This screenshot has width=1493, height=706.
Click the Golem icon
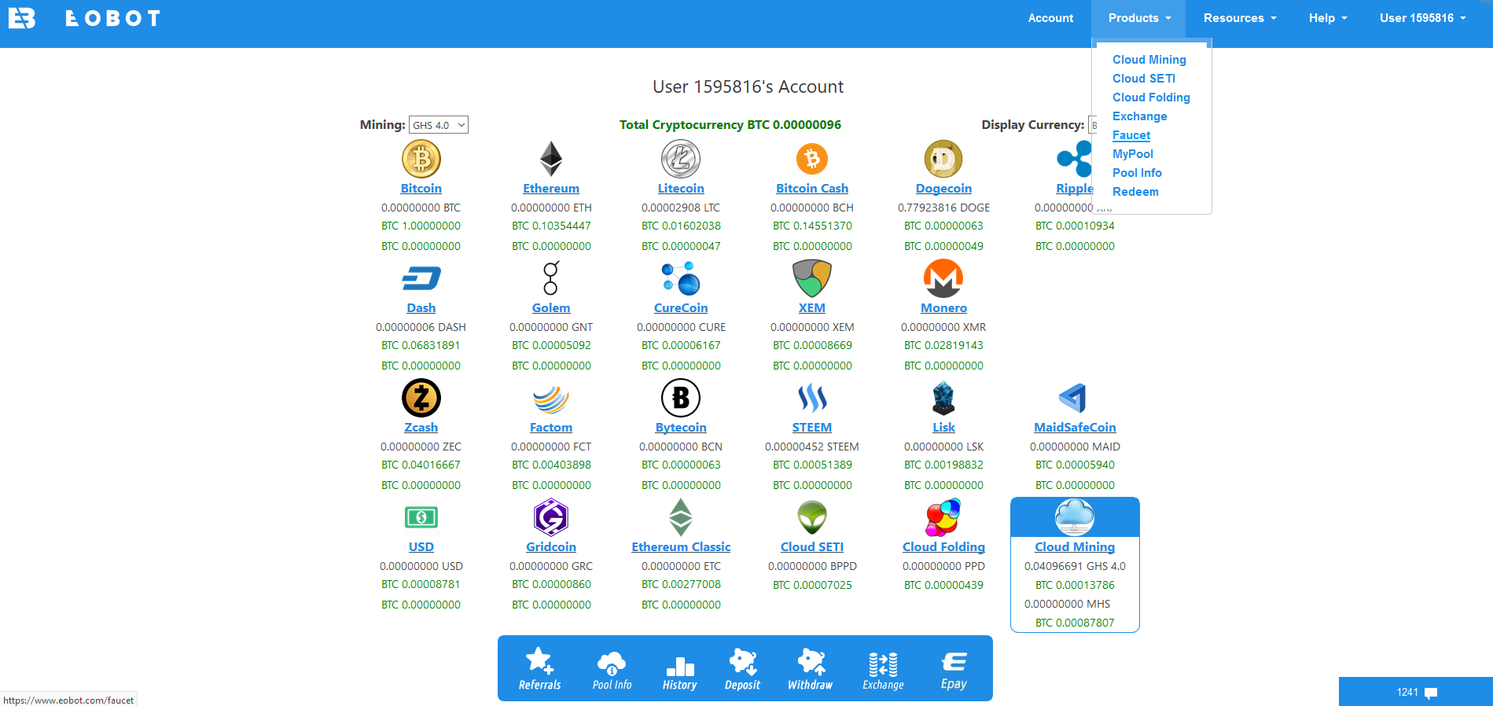pyautogui.click(x=551, y=278)
